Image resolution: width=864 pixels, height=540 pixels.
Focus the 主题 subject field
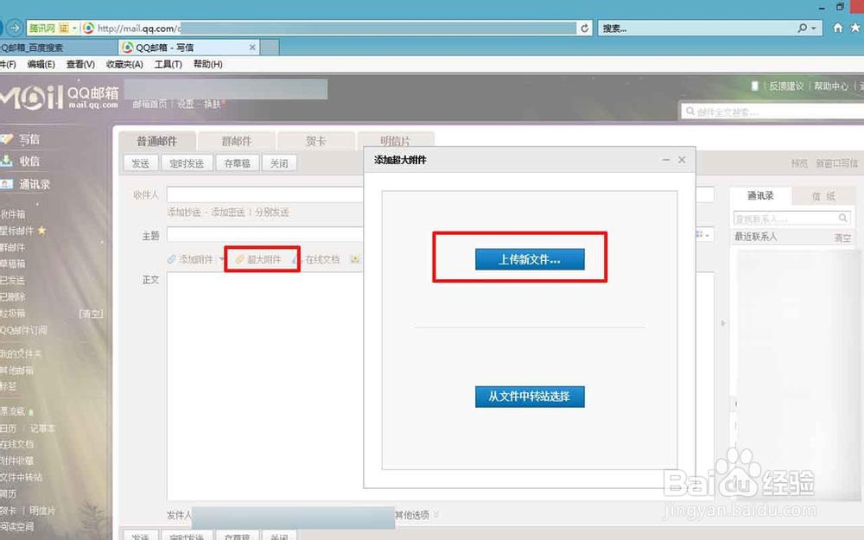(265, 235)
